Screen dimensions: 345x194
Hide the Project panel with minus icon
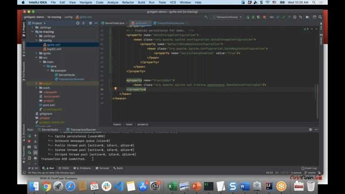coord(96,23)
